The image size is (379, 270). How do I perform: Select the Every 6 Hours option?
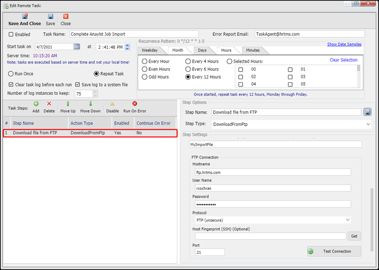tap(188, 69)
